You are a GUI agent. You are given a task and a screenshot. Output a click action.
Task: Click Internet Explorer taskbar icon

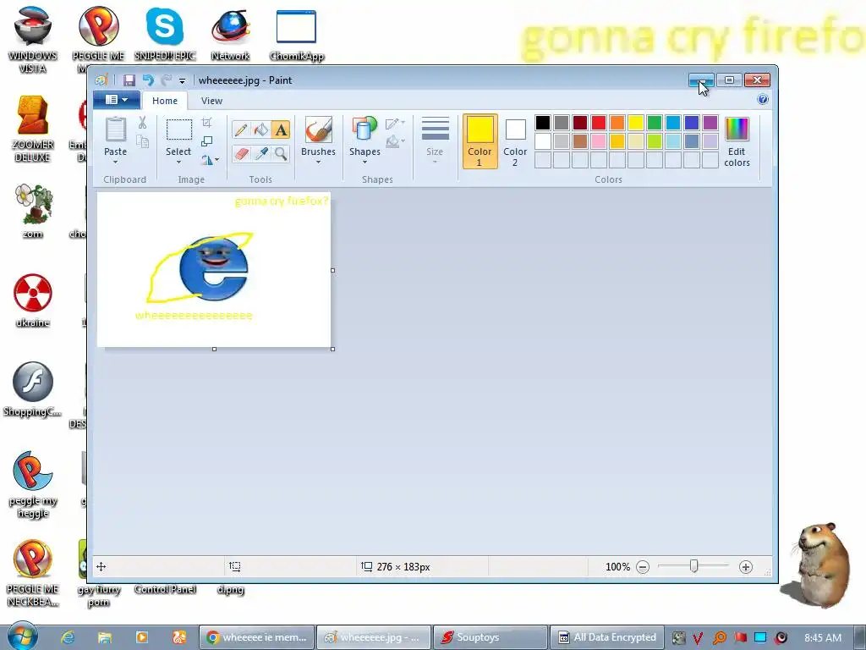pyautogui.click(x=68, y=637)
